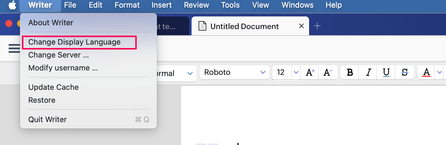
Task: Toggle bold formatting
Action: coord(350,72)
